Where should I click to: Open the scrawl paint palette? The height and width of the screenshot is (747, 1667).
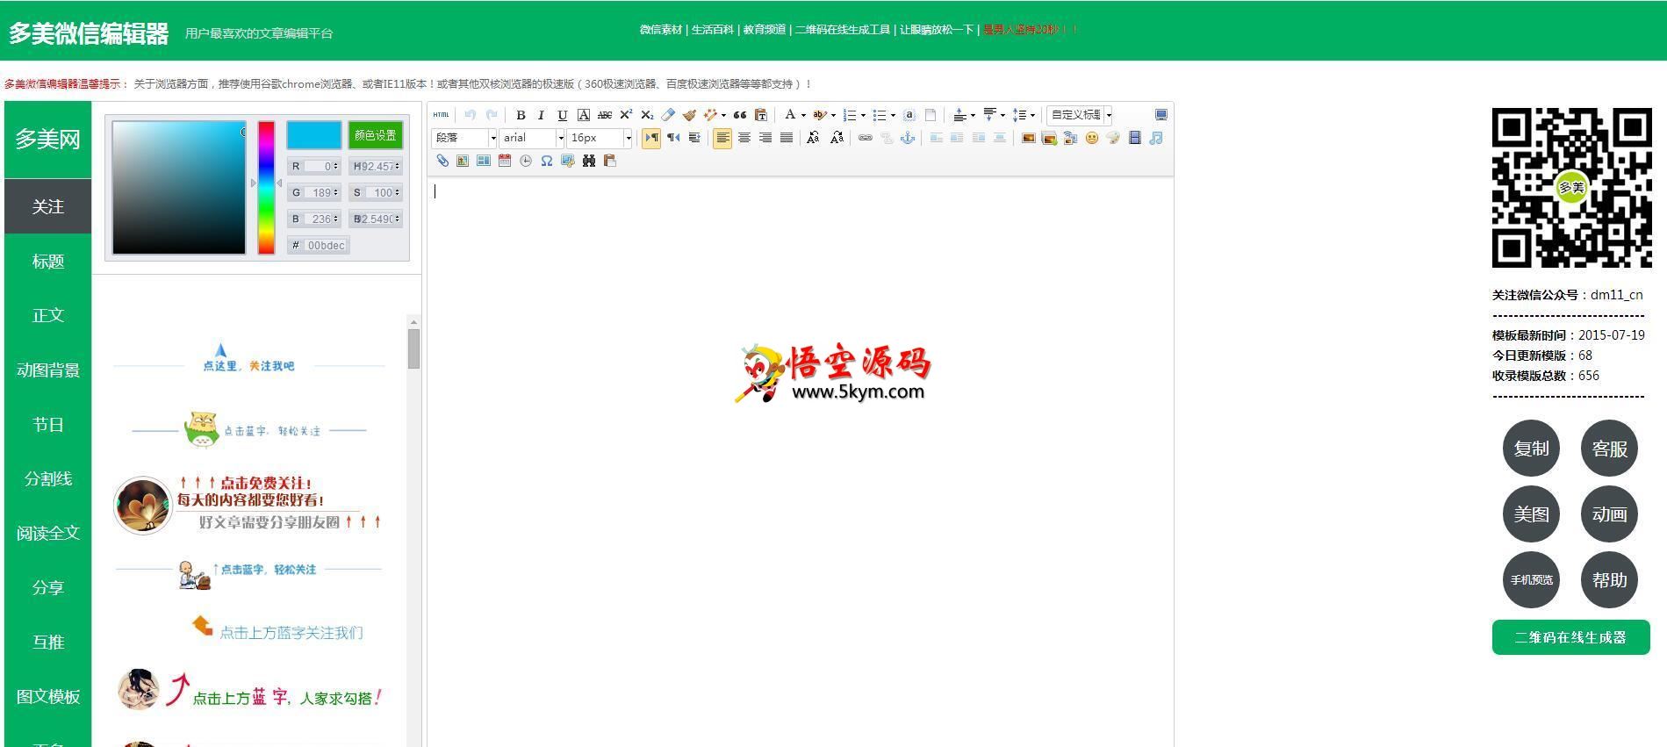[1113, 138]
